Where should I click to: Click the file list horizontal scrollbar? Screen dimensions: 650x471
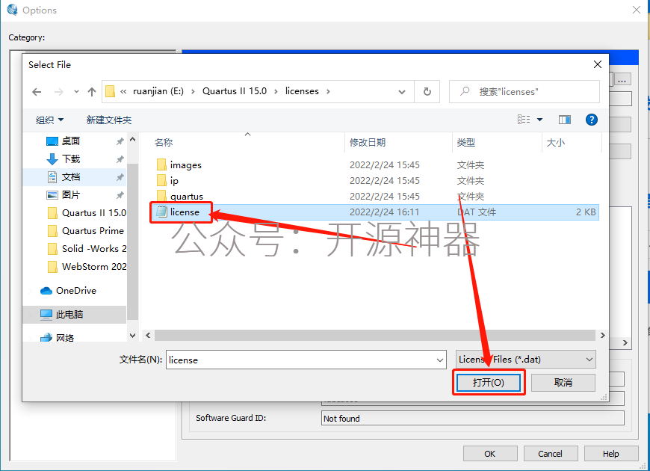point(375,335)
